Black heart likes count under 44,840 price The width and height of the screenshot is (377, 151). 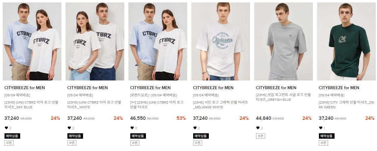259,128
